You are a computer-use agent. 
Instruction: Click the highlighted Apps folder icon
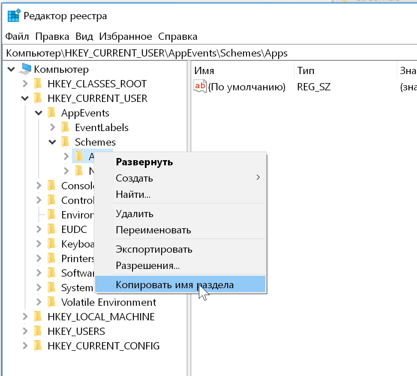point(79,156)
